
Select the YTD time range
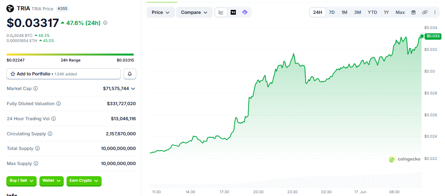pos(372,12)
